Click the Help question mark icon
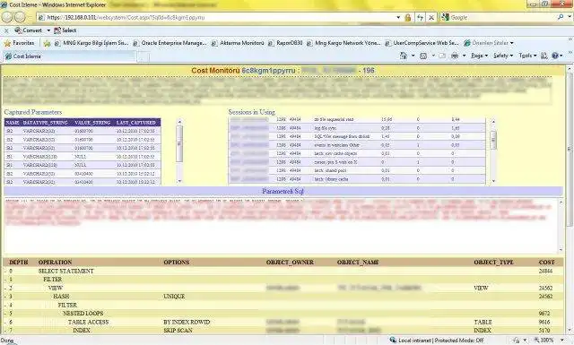Screen dimensions: 574x345 tap(555, 56)
